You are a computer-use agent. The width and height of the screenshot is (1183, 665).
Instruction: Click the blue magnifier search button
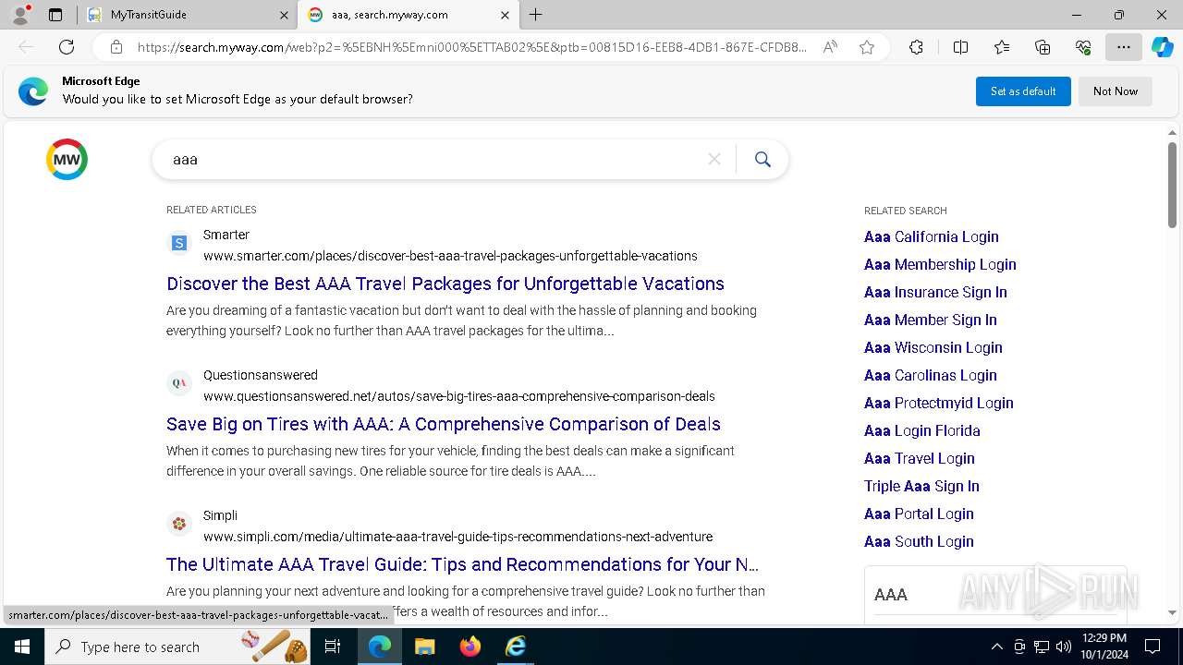(762, 160)
